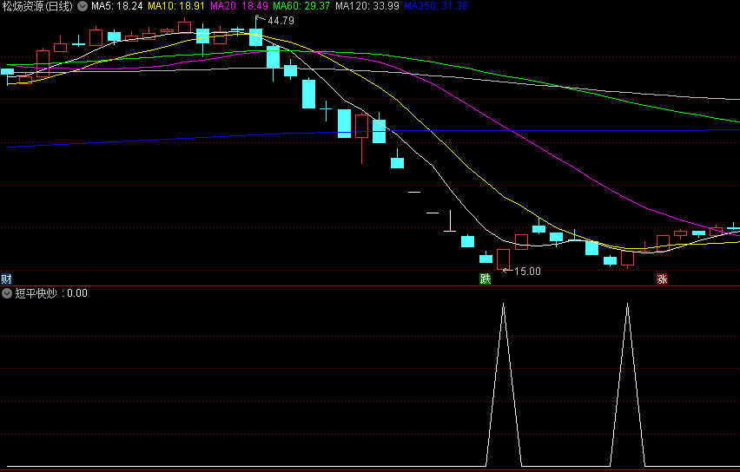Select the stock title 松炀资源(日线)
Viewport: 740px width, 472px height.
(x=37, y=6)
